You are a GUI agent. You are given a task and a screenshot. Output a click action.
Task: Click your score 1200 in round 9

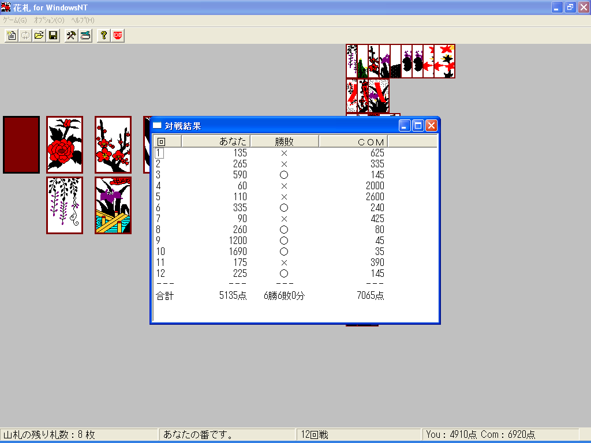click(238, 241)
